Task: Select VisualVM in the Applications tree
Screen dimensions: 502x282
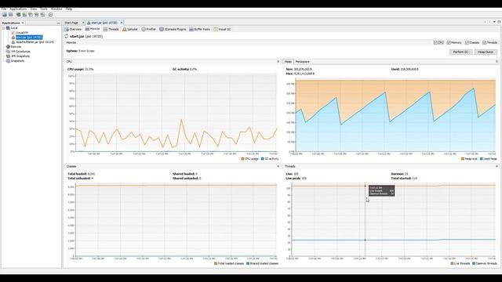Action: tap(22, 33)
